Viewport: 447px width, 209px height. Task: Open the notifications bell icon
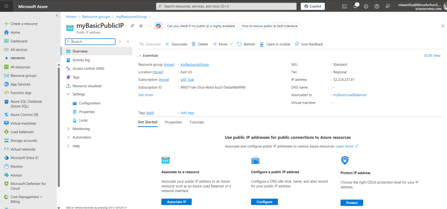click(x=355, y=7)
